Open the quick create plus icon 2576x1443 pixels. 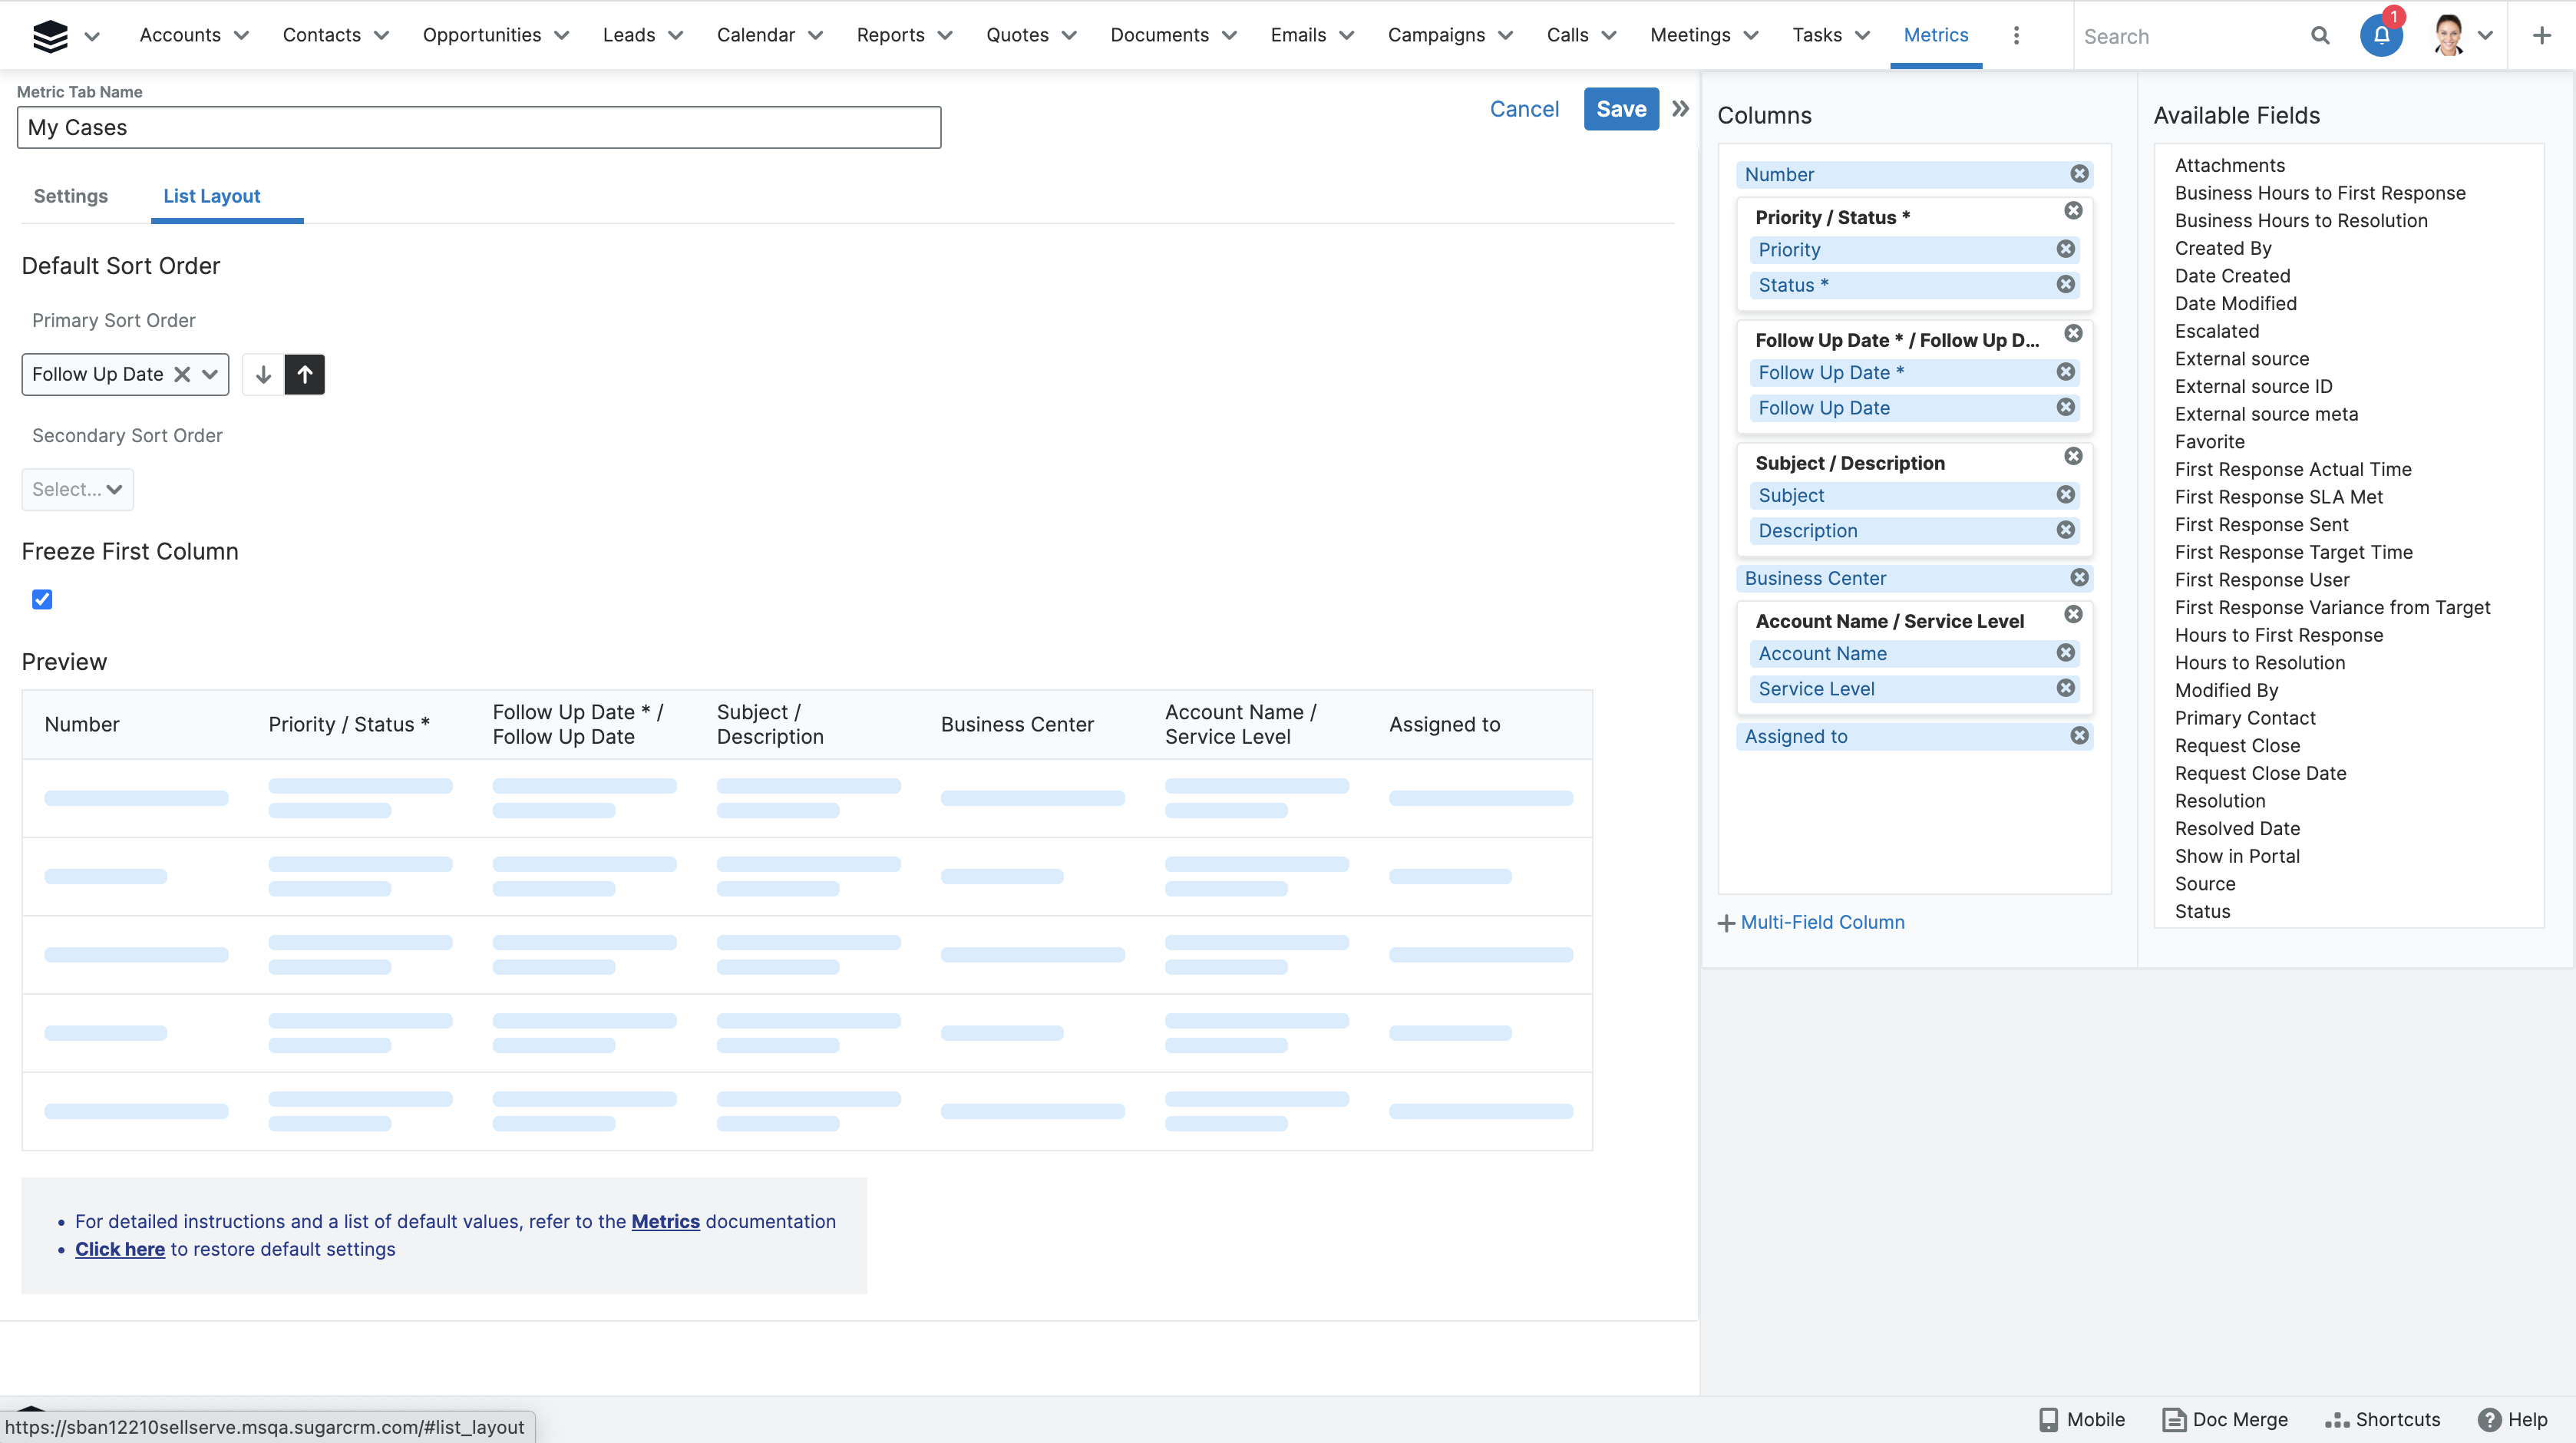[2541, 36]
